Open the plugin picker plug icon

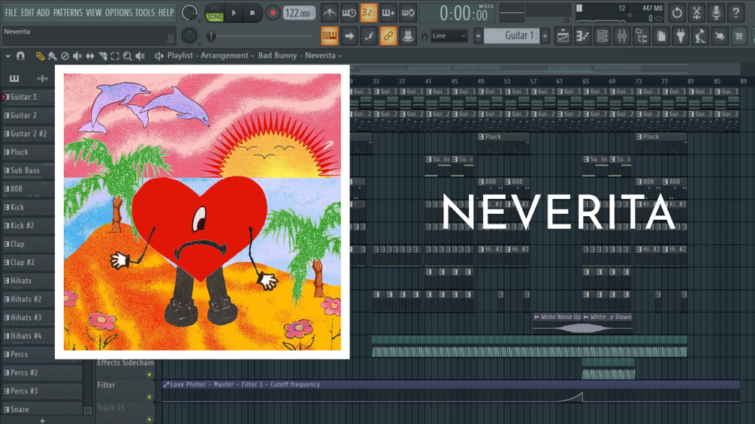[681, 36]
